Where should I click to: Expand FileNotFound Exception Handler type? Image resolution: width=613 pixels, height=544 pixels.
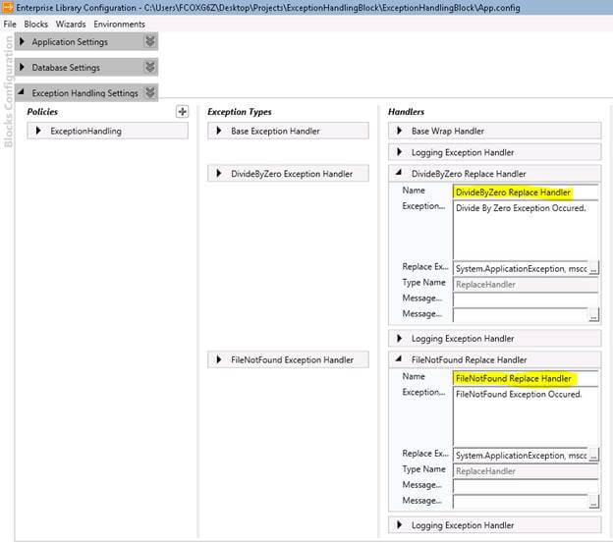click(218, 360)
